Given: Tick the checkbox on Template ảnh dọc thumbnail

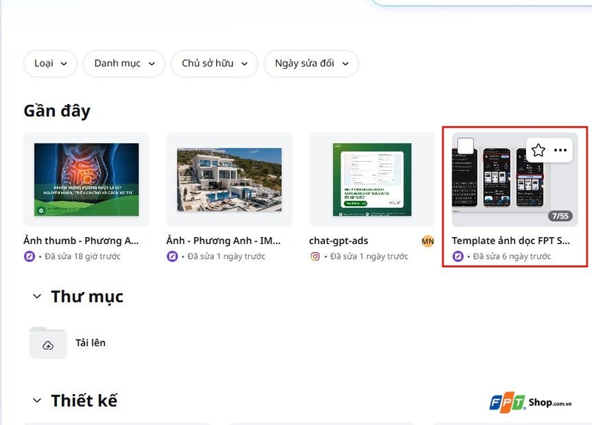Looking at the screenshot, I should [465, 146].
